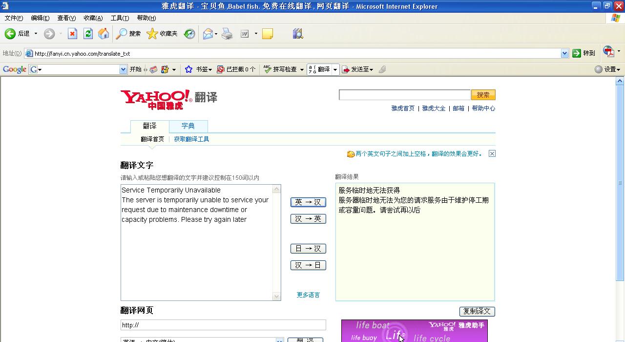Open the 编辑(E) menu
This screenshot has width=625, height=342.
point(40,18)
